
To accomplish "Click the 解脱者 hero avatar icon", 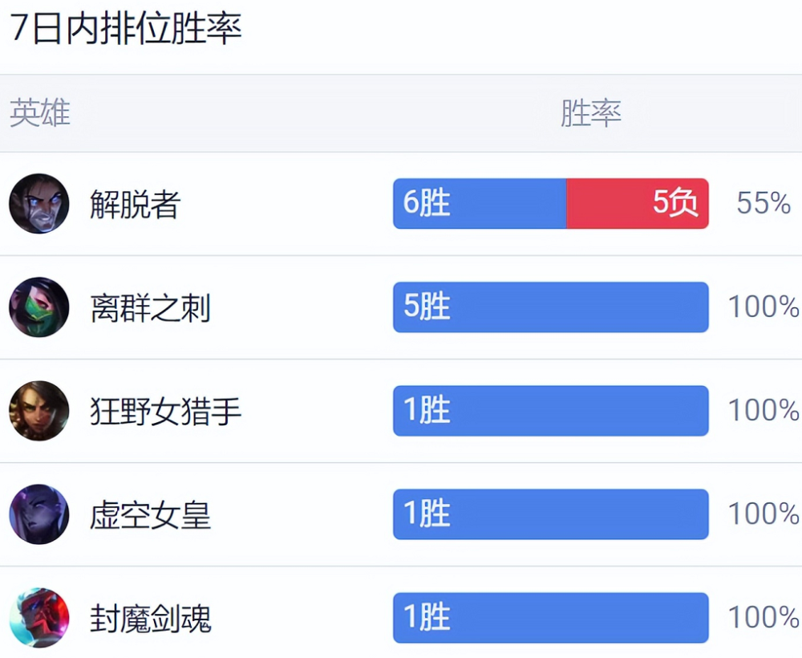I will [38, 204].
